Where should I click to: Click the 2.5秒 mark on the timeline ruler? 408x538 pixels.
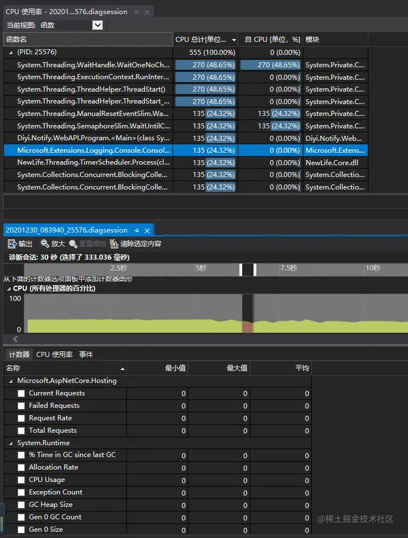coord(119,268)
